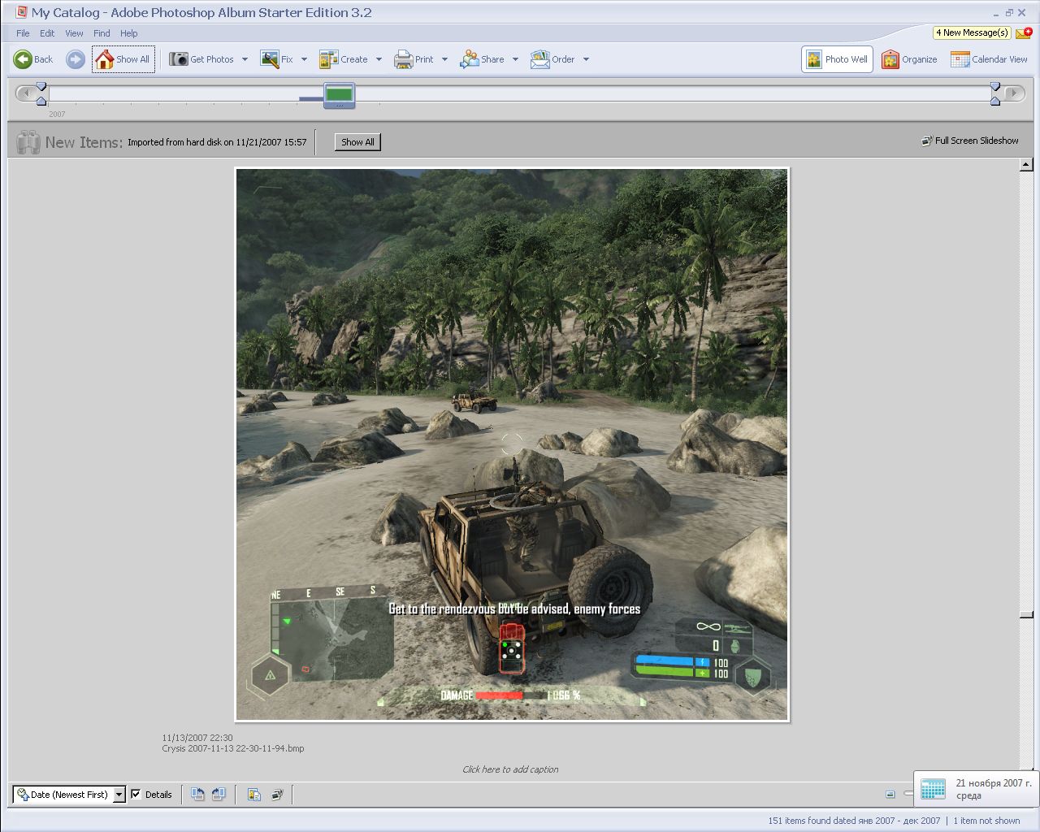Expand the Create dropdown arrow

click(379, 59)
